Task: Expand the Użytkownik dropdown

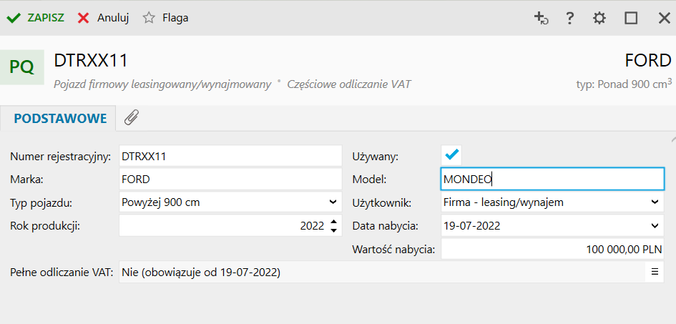Action: (x=655, y=202)
